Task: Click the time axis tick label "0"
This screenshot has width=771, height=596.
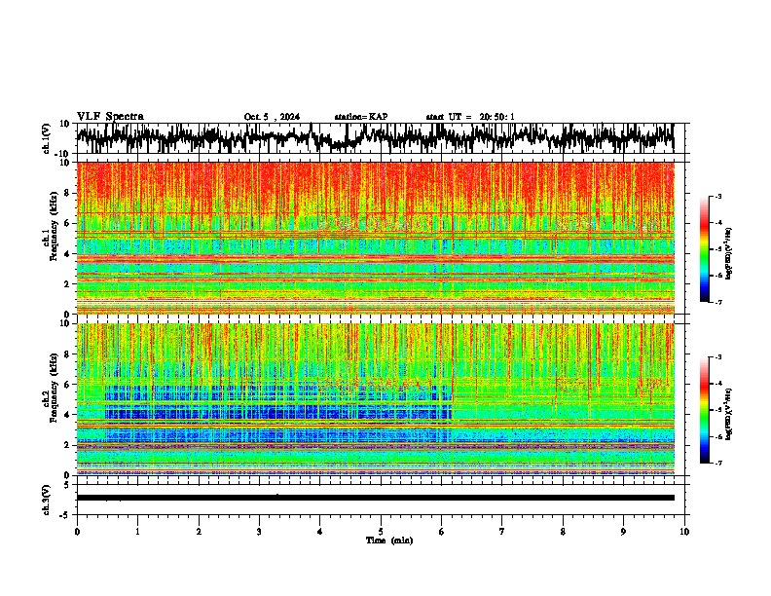Action: 77,532
